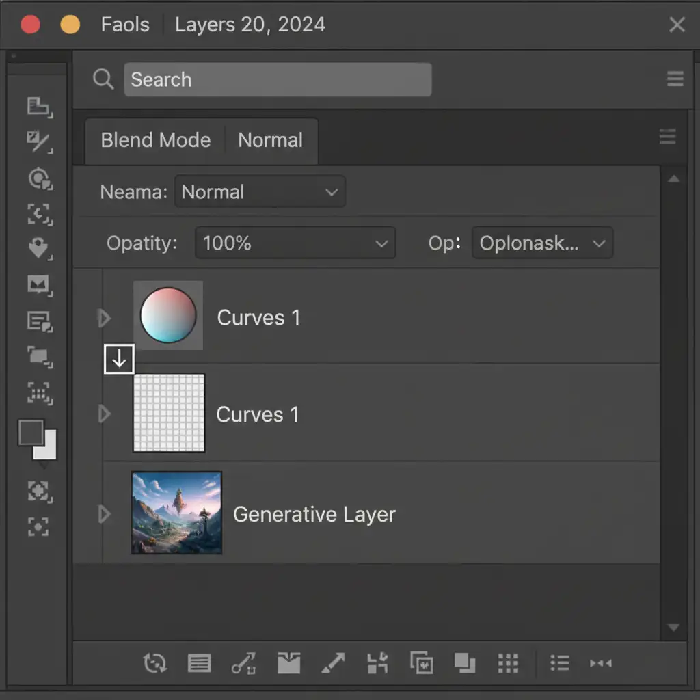Open the hamburger menu beside the Search field

point(675,80)
